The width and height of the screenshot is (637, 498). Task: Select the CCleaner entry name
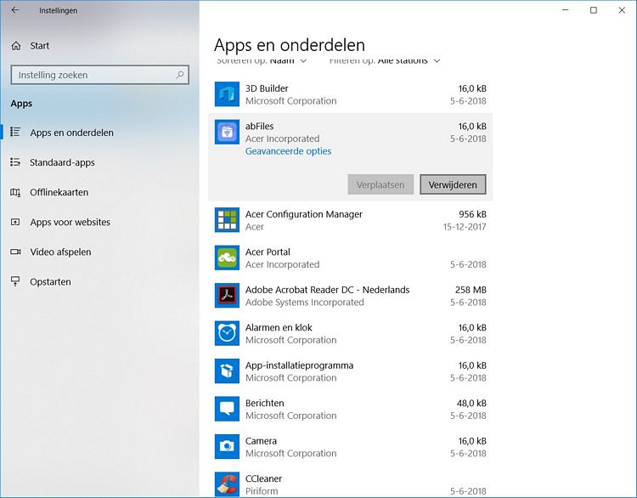click(x=263, y=479)
